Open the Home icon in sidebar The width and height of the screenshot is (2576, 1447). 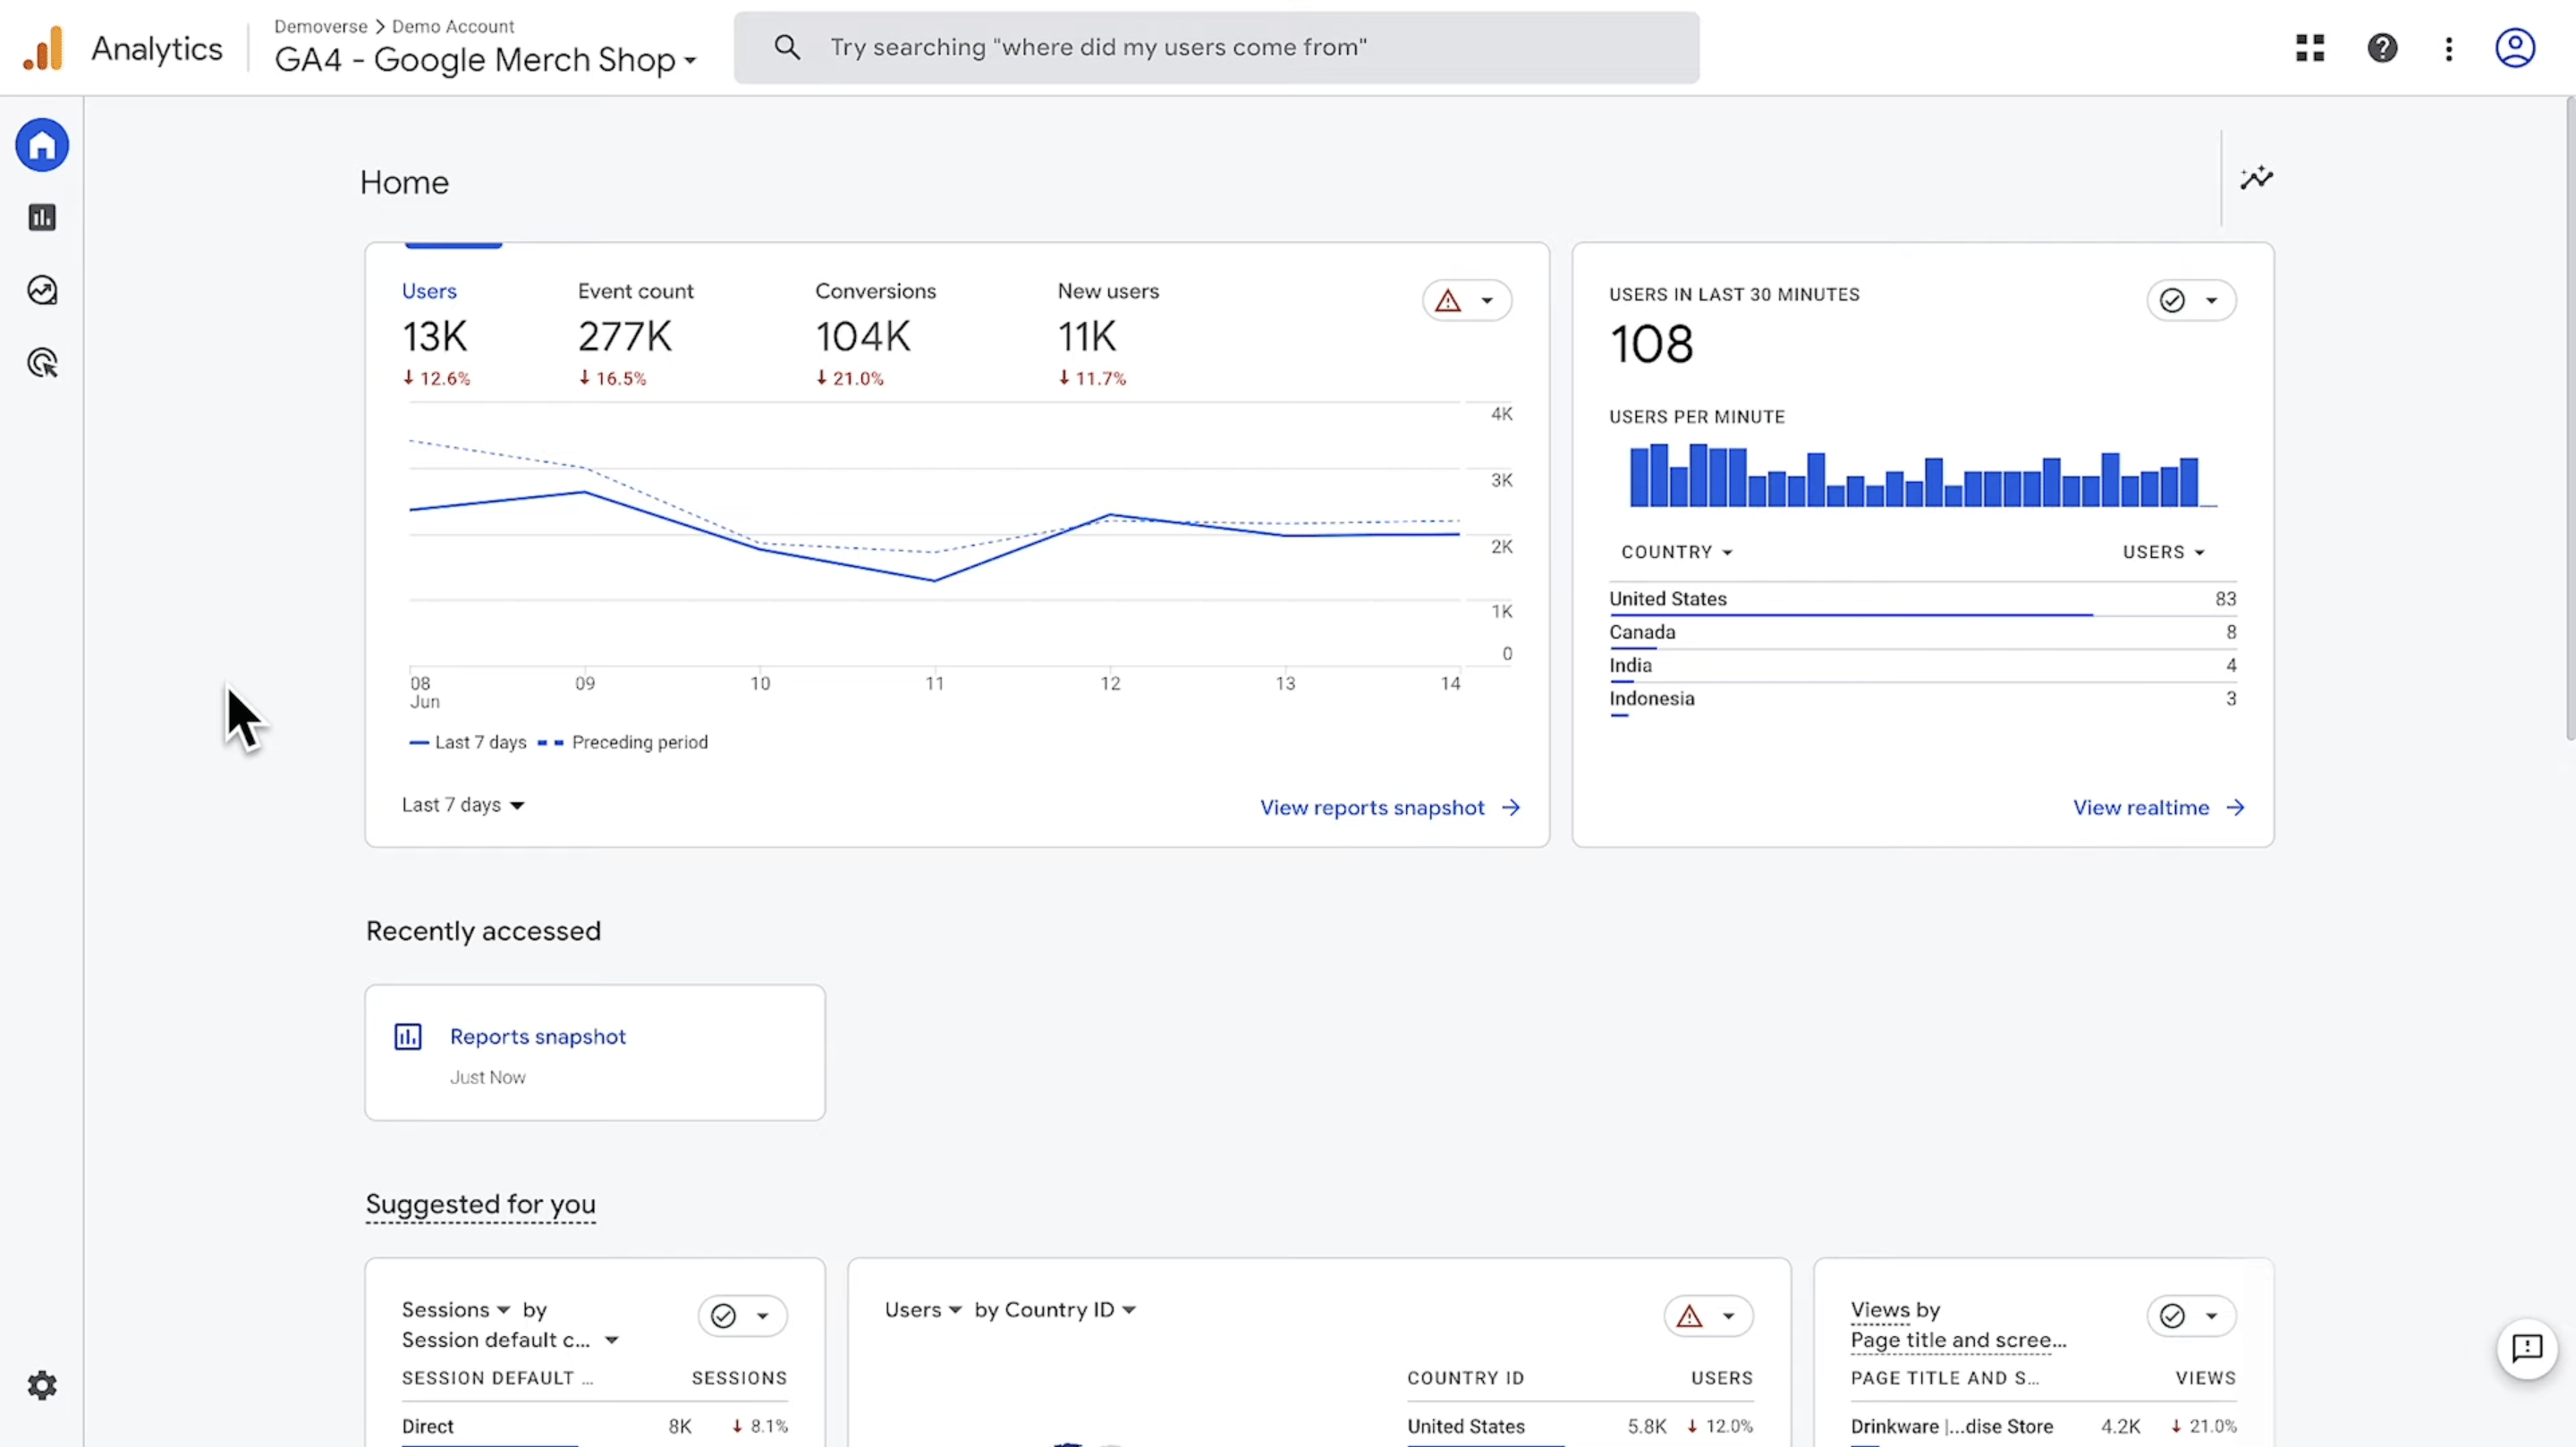[x=42, y=146]
